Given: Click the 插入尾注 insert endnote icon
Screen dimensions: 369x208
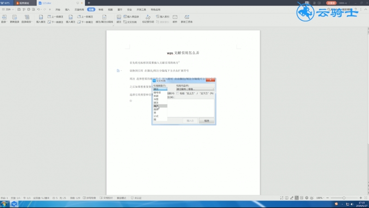Looking at the screenshot, I should 71,19.
